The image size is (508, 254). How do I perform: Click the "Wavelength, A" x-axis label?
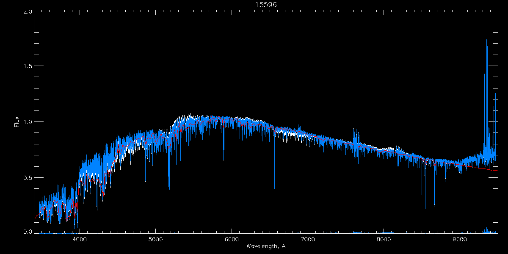[x=265, y=246]
